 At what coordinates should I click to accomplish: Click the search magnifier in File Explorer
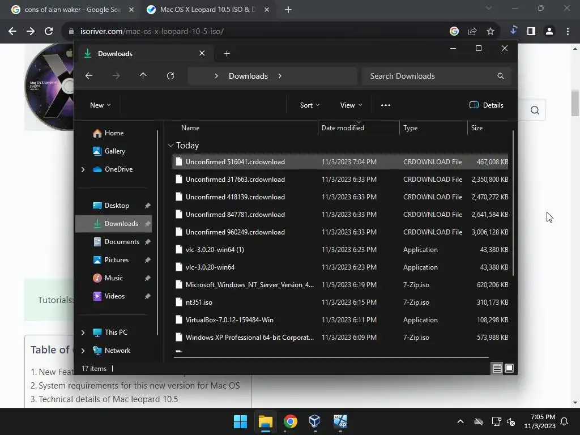tap(501, 76)
